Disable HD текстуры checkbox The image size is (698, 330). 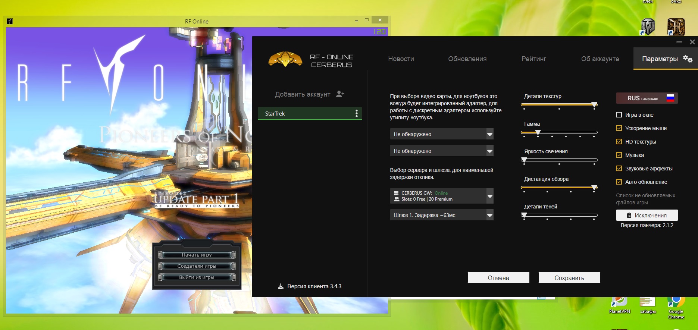[x=619, y=142]
